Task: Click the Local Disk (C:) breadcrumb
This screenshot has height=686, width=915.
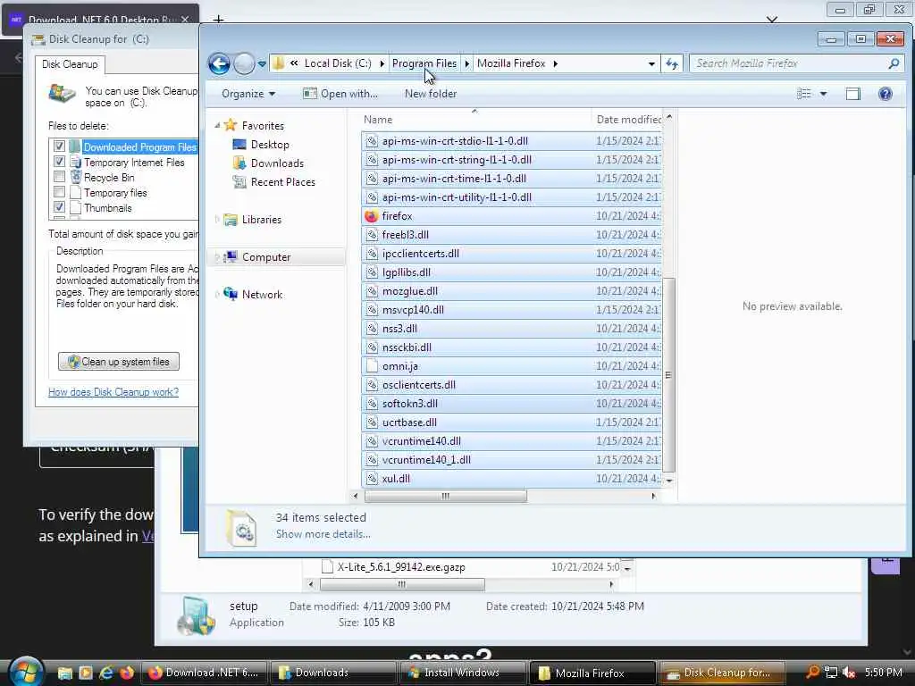Action: coord(338,63)
